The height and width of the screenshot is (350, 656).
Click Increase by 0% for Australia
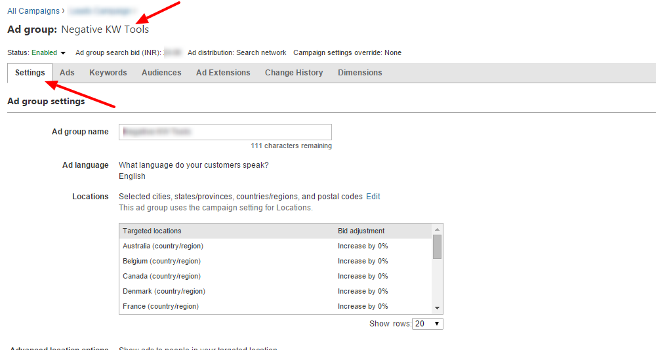coord(363,246)
